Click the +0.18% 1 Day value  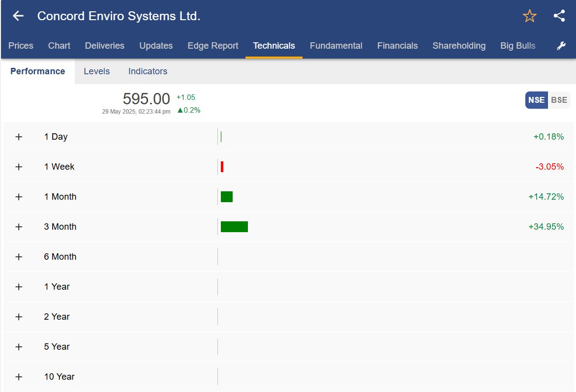[x=548, y=137]
